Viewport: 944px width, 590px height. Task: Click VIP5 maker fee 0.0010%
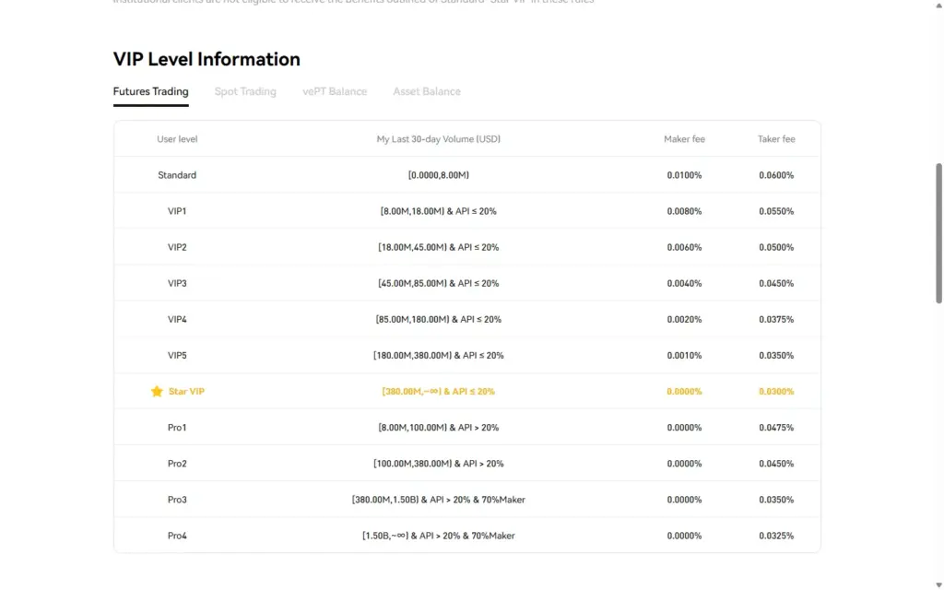684,356
